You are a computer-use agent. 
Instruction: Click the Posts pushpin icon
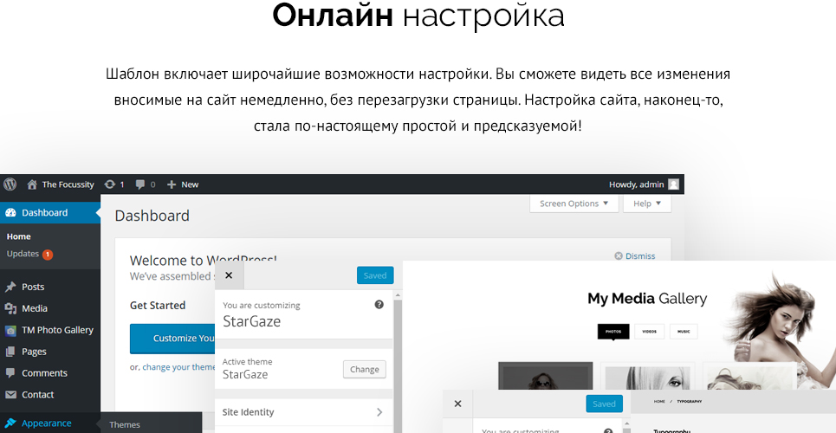pos(10,287)
